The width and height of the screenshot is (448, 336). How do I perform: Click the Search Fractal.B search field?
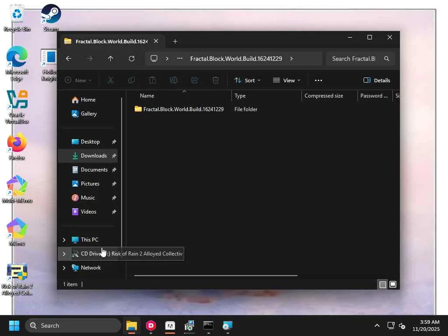click(x=360, y=59)
